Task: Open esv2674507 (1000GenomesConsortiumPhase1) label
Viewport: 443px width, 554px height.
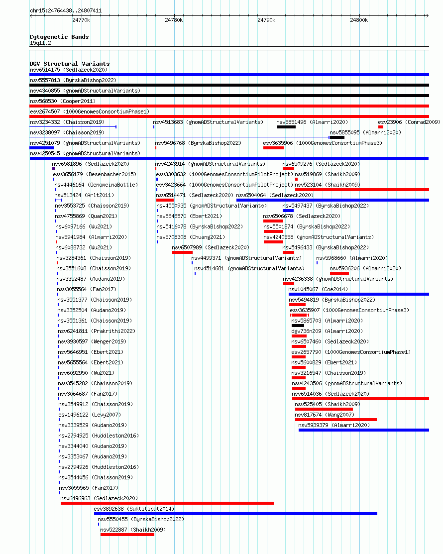Action: click(90, 111)
